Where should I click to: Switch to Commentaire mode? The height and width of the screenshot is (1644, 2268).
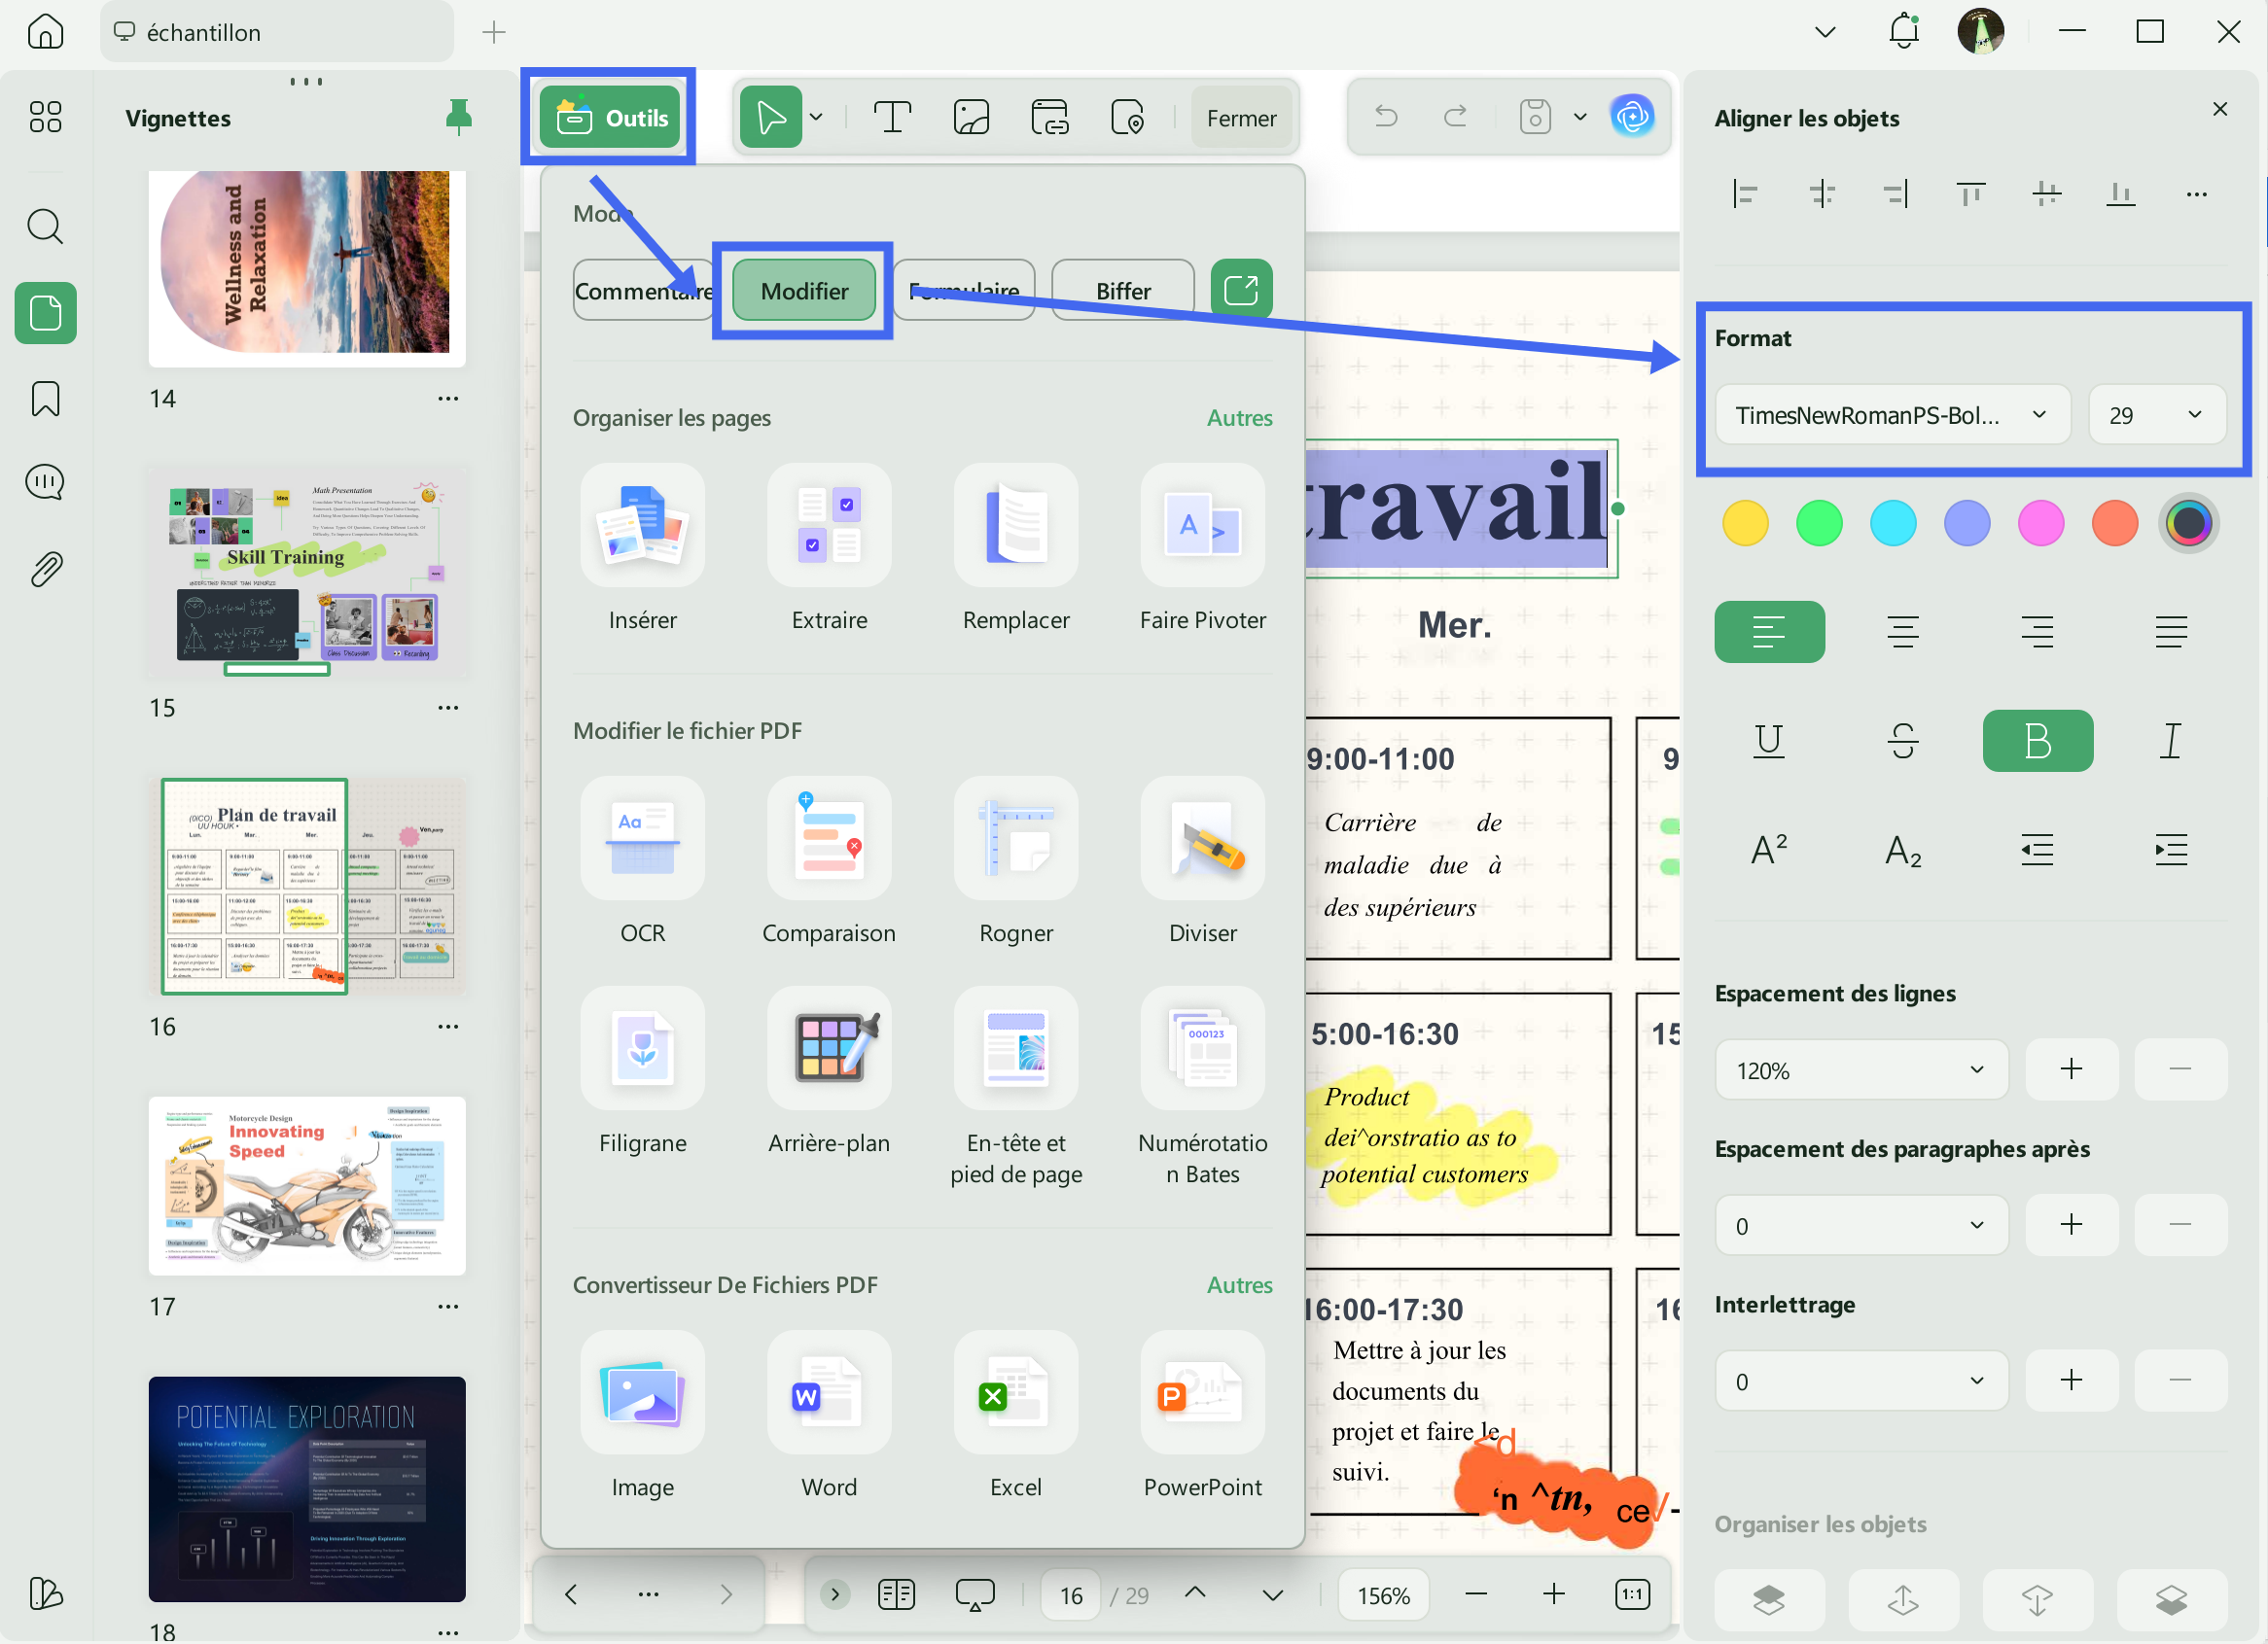point(643,291)
